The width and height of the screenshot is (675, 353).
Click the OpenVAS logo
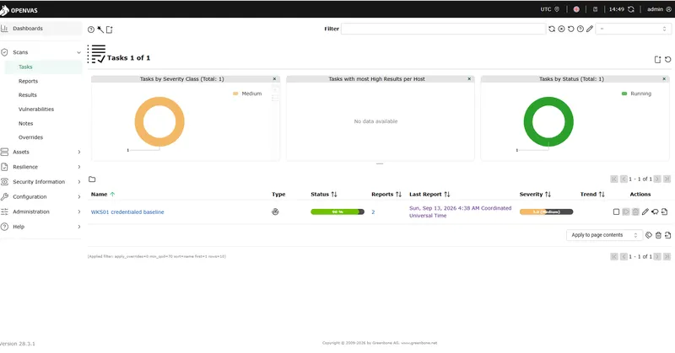tap(19, 9)
